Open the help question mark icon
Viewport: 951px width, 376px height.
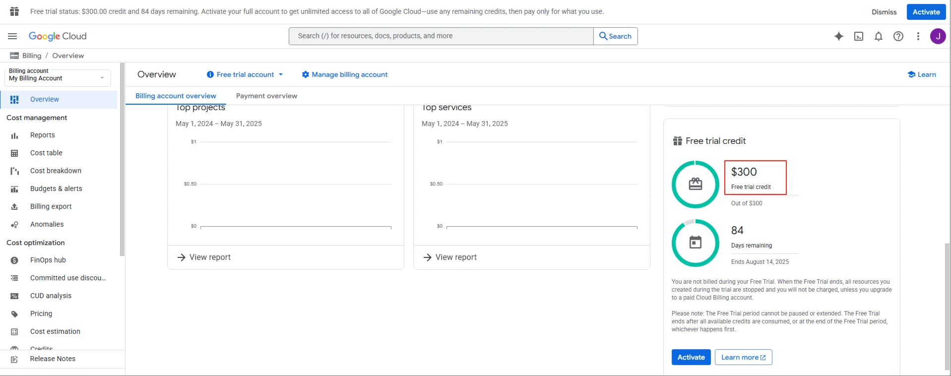(x=898, y=36)
